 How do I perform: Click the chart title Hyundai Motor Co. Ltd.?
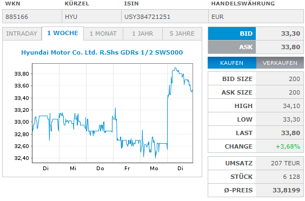(102, 52)
